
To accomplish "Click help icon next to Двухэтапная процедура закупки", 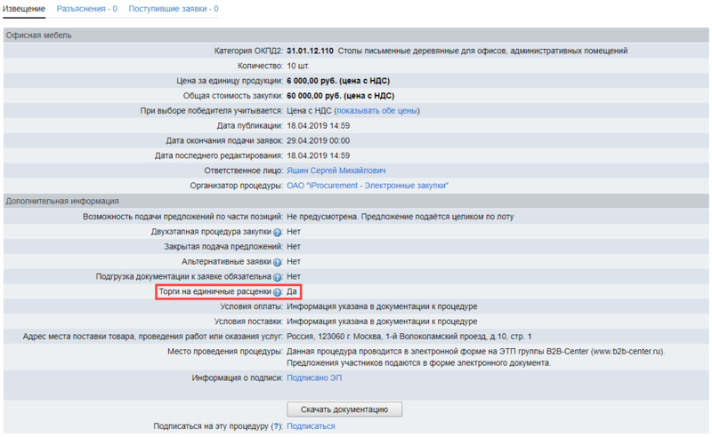I will click(x=277, y=232).
